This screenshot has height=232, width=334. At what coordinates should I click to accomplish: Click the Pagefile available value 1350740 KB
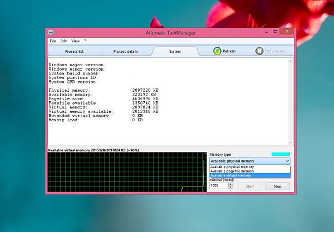(x=145, y=103)
